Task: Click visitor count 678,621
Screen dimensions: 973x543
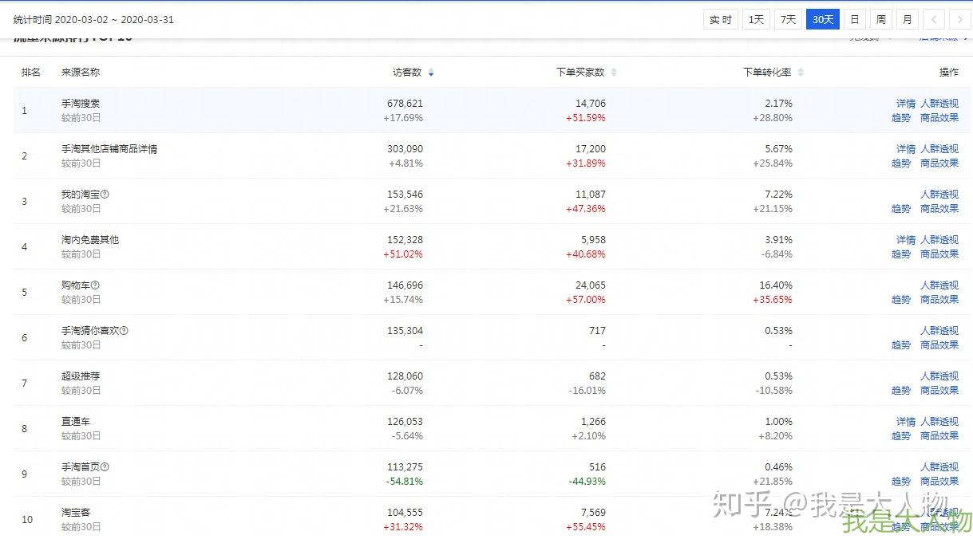Action: [x=405, y=104]
